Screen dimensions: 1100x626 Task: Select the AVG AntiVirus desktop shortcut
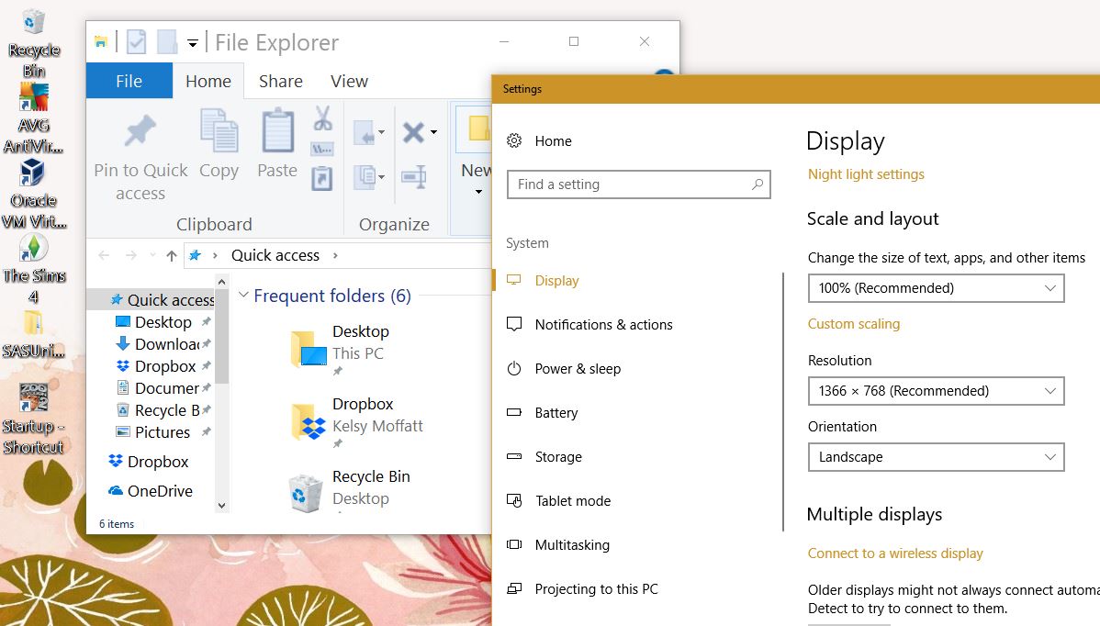tap(33, 97)
